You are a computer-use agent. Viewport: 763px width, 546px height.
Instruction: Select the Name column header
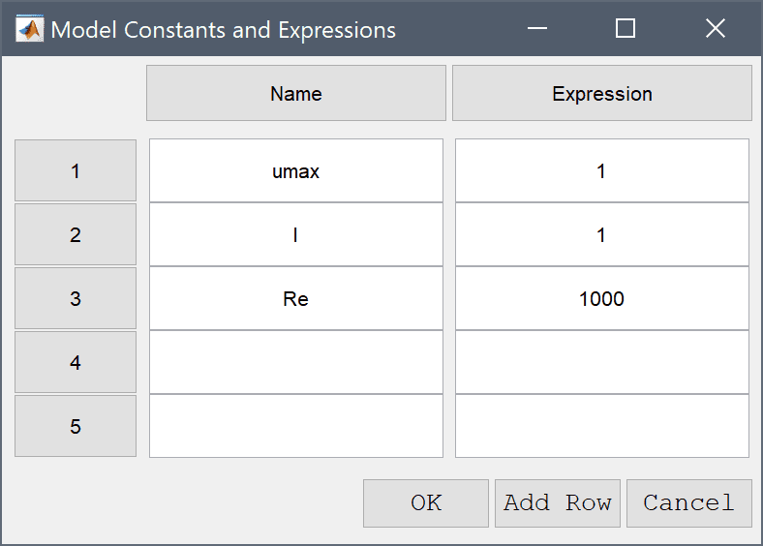(x=296, y=93)
